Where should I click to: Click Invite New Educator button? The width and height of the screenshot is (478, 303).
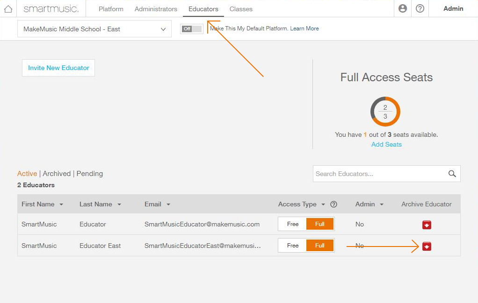[x=58, y=68]
